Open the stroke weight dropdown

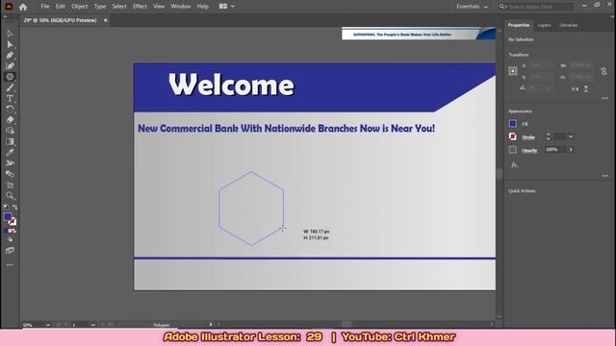pyautogui.click(x=571, y=136)
